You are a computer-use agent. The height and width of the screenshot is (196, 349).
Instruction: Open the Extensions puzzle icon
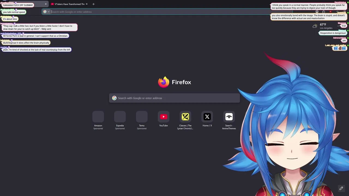324,12
